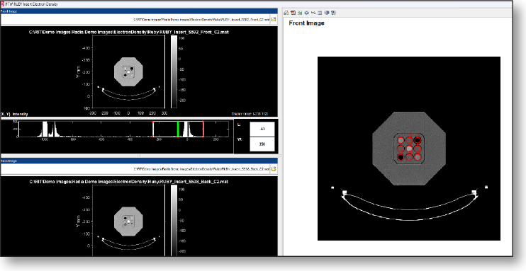Select the center bright insert ROI circle
Image resolution: width=526 pixels, height=271 pixels.
(409, 149)
